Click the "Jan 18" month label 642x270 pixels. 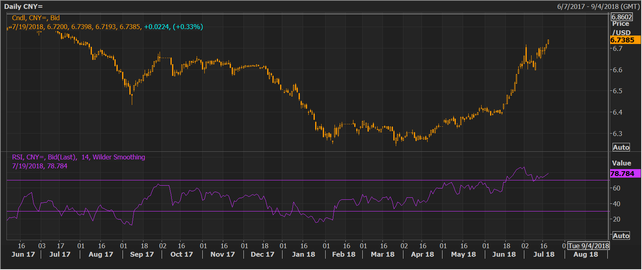pos(303,254)
